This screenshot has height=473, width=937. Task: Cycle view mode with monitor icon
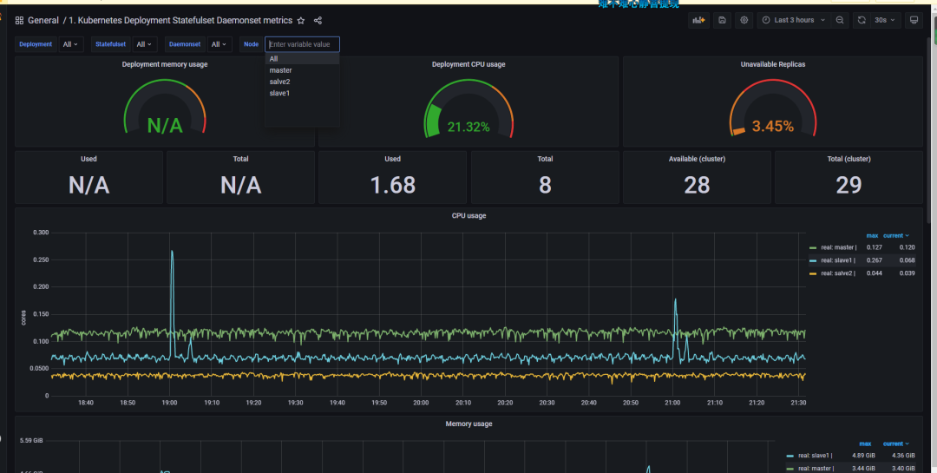[914, 20]
